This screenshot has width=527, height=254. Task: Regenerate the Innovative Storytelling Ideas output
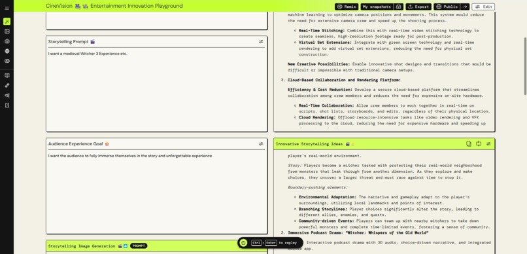tap(479, 143)
